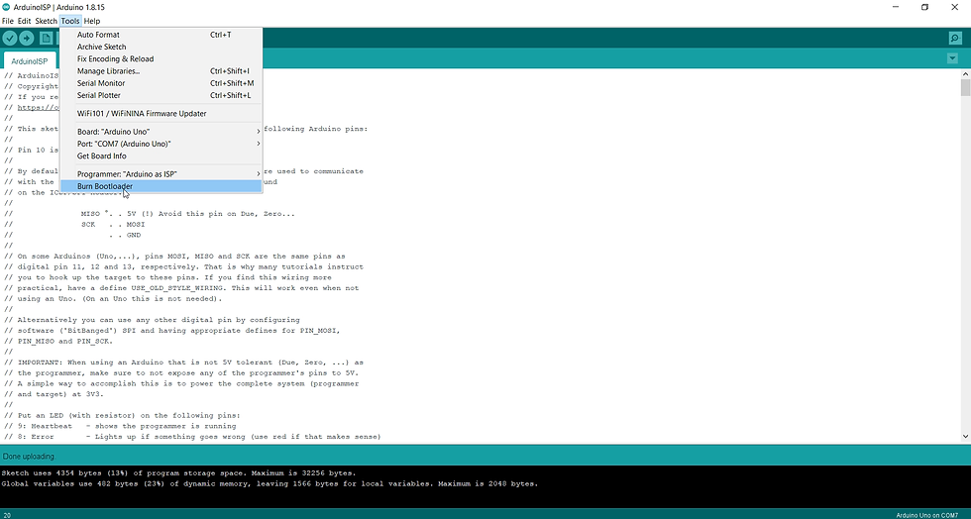The image size is (971, 519).
Task: Restore down the Arduino IDE window
Action: click(x=924, y=7)
